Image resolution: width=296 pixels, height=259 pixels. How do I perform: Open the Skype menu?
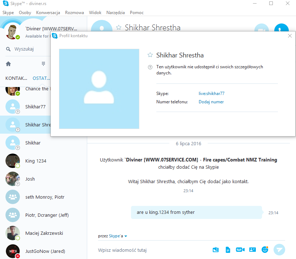[8, 13]
